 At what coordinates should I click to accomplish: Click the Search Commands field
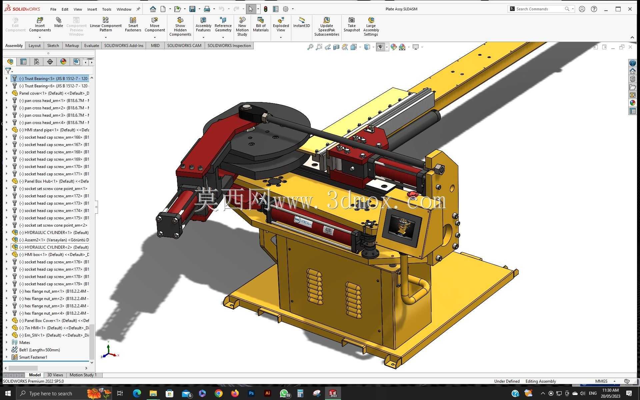click(x=539, y=9)
